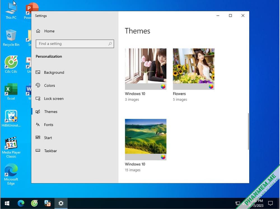The width and height of the screenshot is (280, 209).
Task: Focus the Find a setting field
Action: coord(75,44)
